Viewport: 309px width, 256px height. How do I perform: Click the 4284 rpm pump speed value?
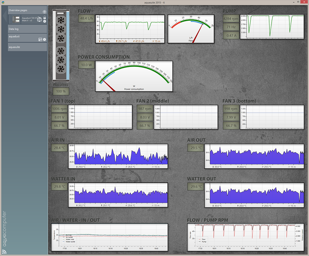click(231, 19)
